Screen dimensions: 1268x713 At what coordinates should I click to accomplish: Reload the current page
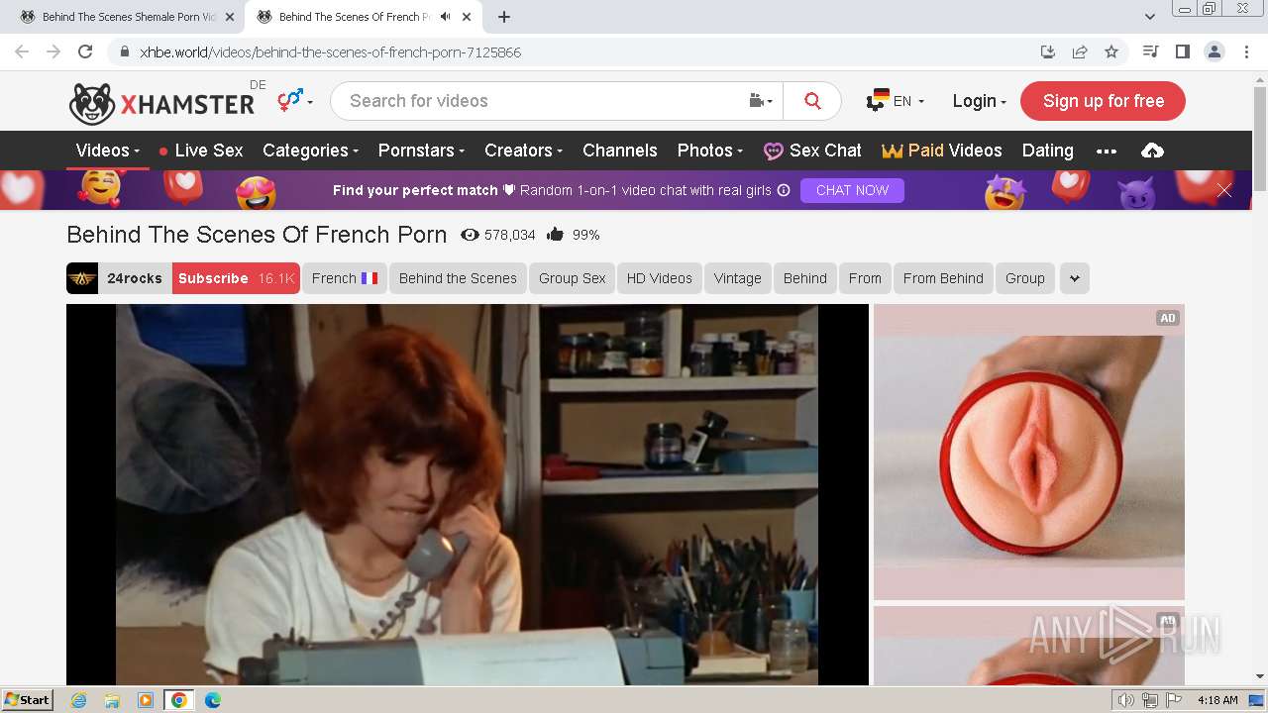pyautogui.click(x=85, y=51)
